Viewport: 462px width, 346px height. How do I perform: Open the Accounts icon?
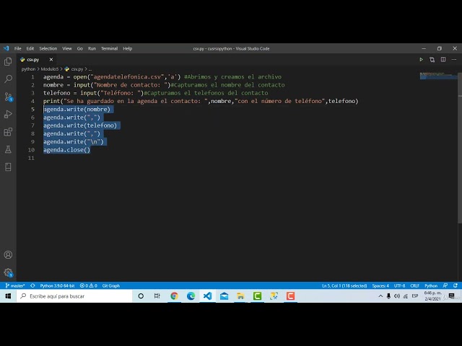[8, 254]
